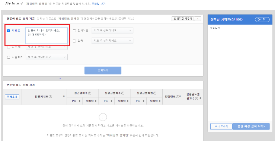Open the 웹사이트 dropdown
The width and height of the screenshot is (278, 144).
pyautogui.click(x=112, y=30)
